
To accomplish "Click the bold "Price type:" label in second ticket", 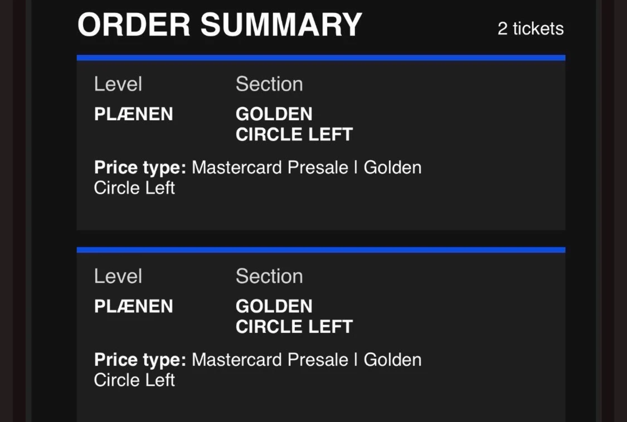I will [140, 360].
